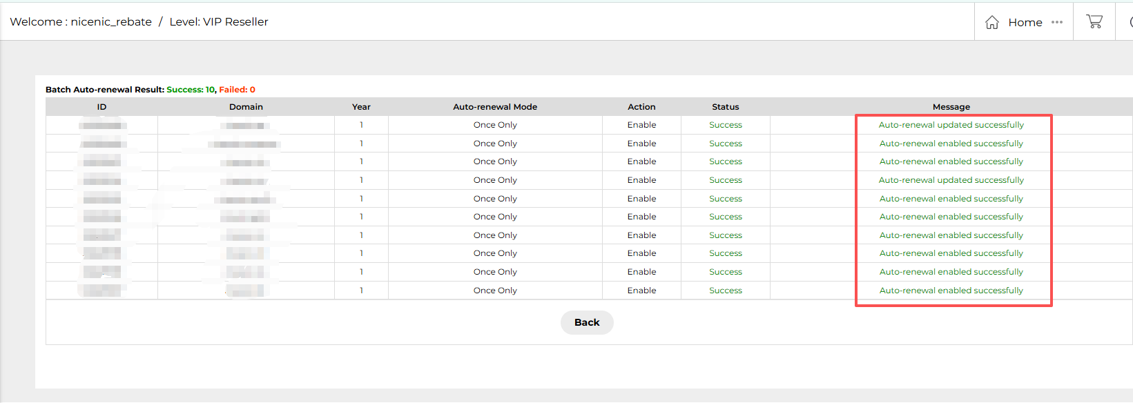This screenshot has width=1133, height=403.
Task: Click last row's "Auto-renewal enabled successfully" message
Action: point(951,291)
